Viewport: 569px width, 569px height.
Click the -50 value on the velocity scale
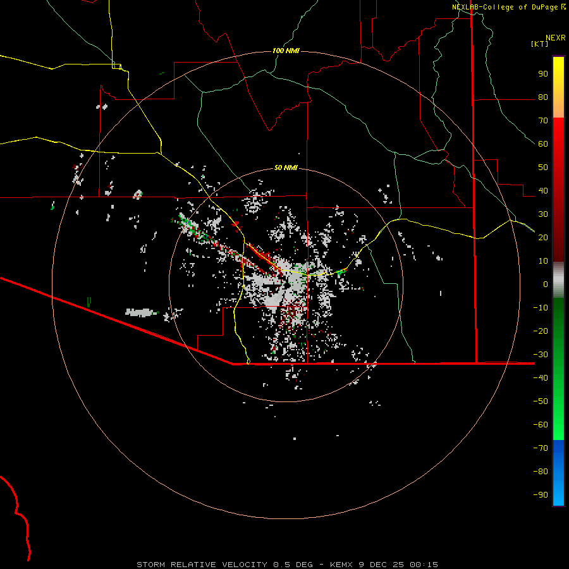(541, 401)
